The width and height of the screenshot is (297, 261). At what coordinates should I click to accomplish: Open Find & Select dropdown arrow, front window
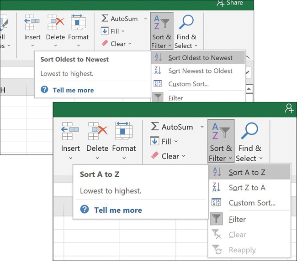tap(261, 158)
